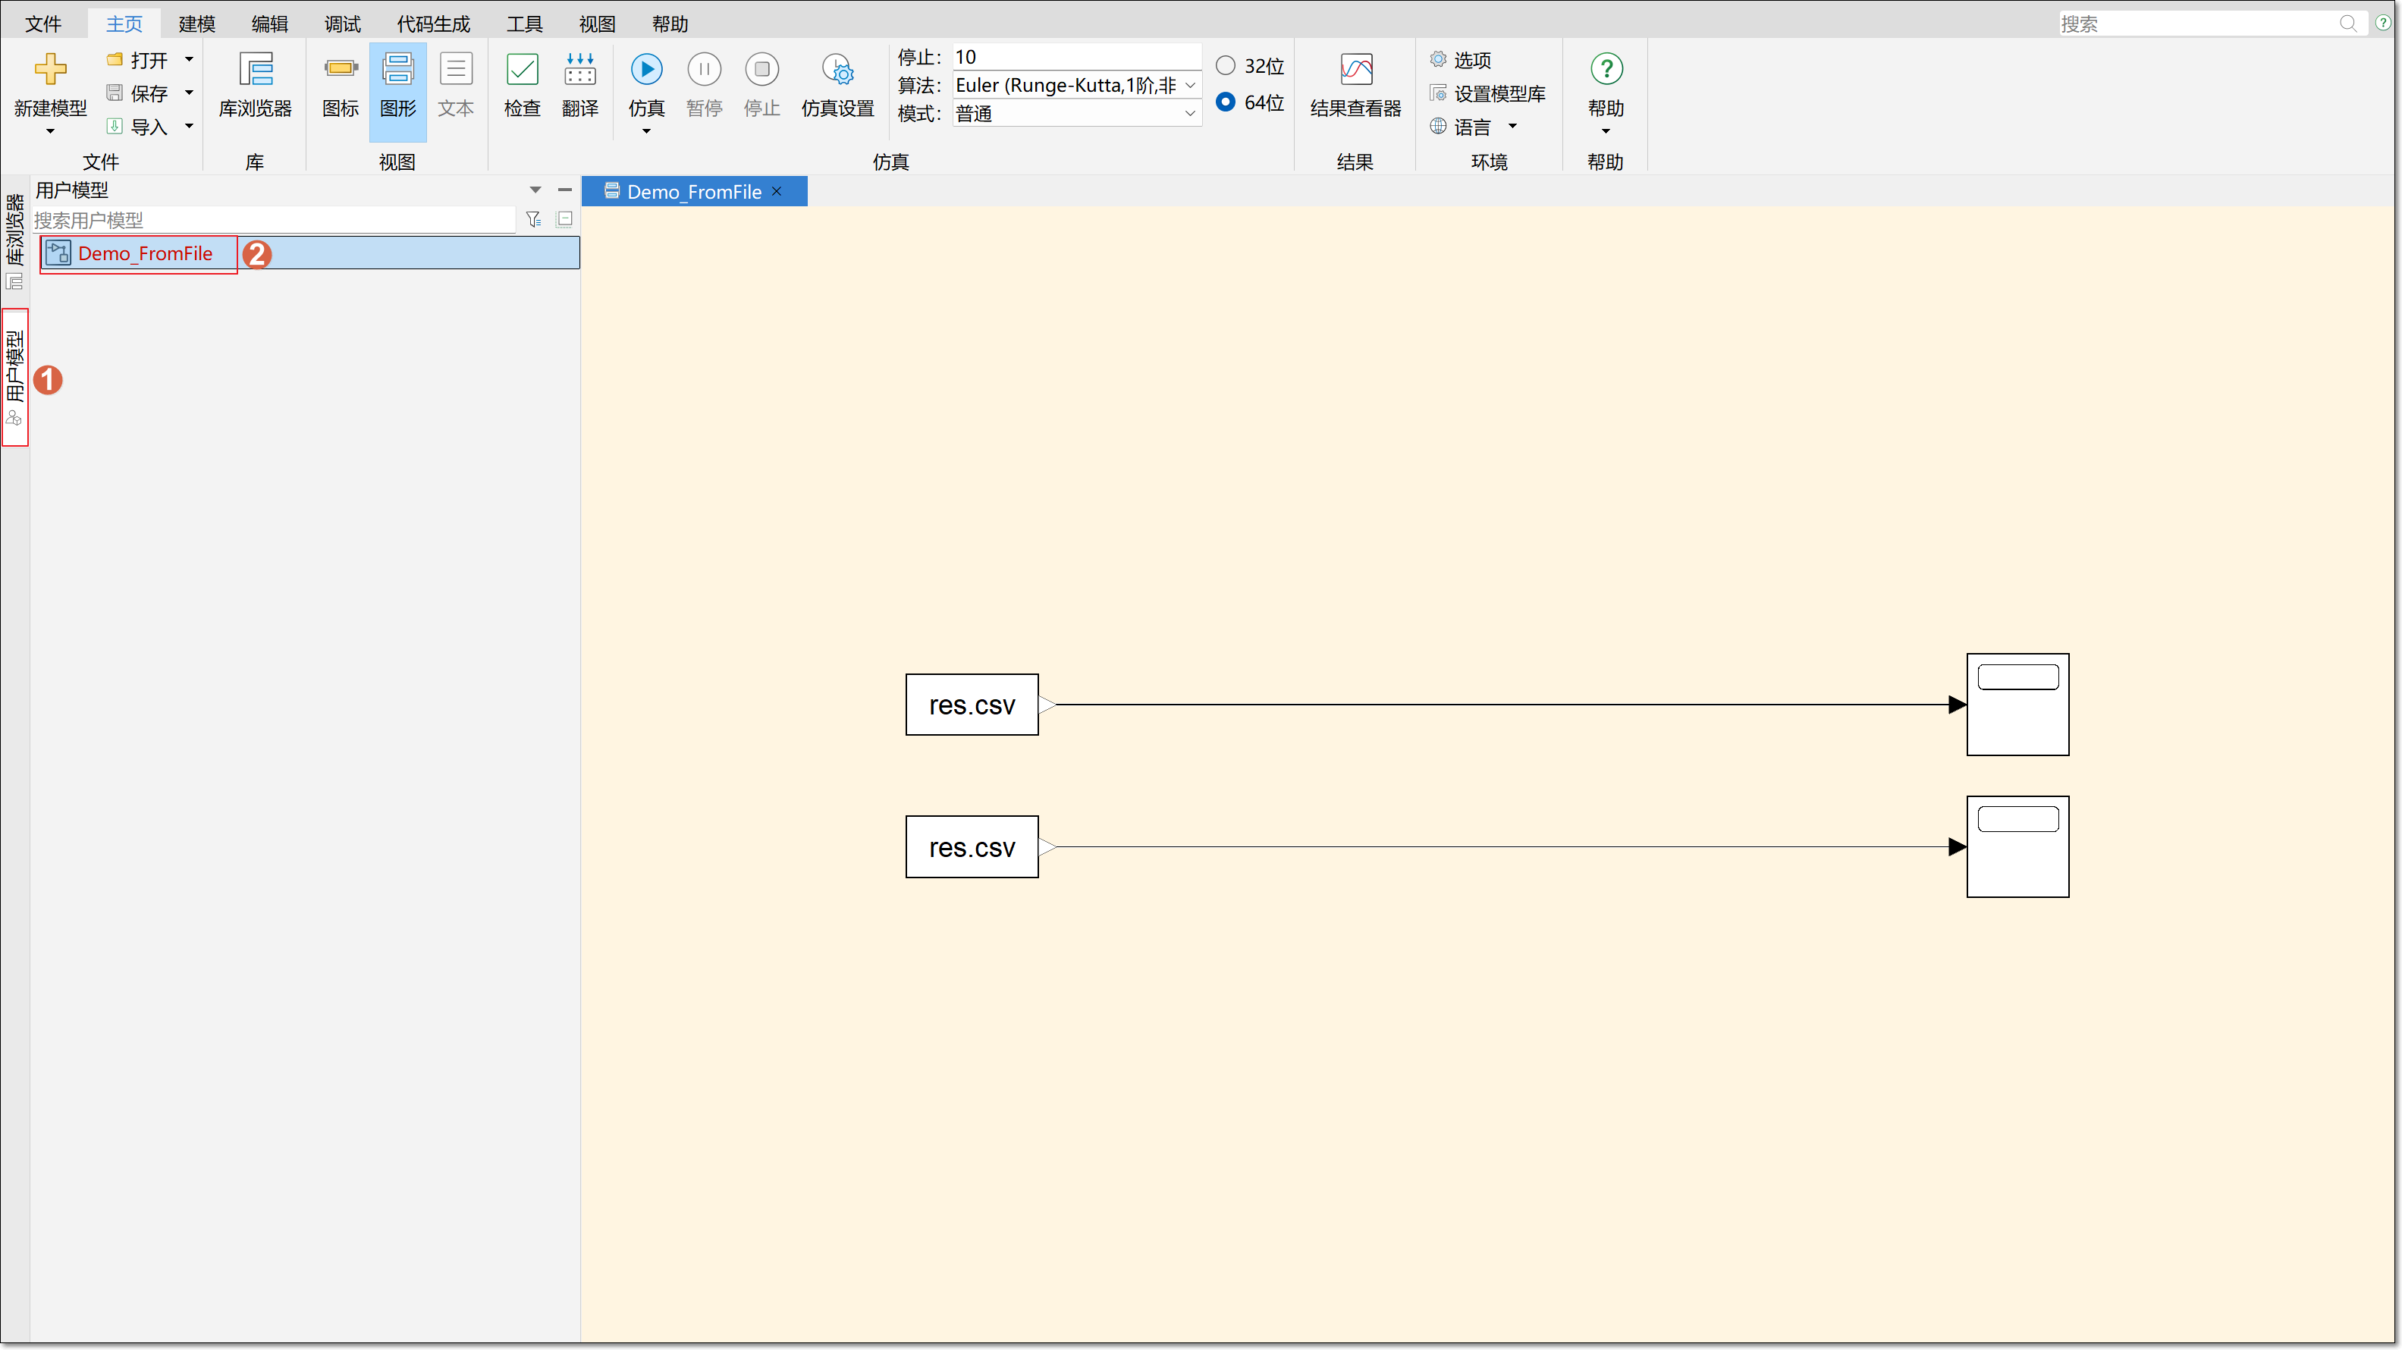
Task: Select the 64位 radio button
Action: 1225,102
